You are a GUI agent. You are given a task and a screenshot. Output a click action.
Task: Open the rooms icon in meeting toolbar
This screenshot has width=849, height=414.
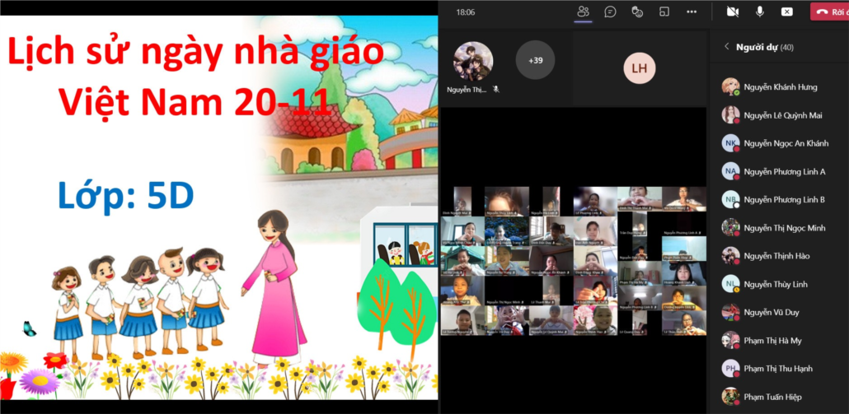pos(664,12)
